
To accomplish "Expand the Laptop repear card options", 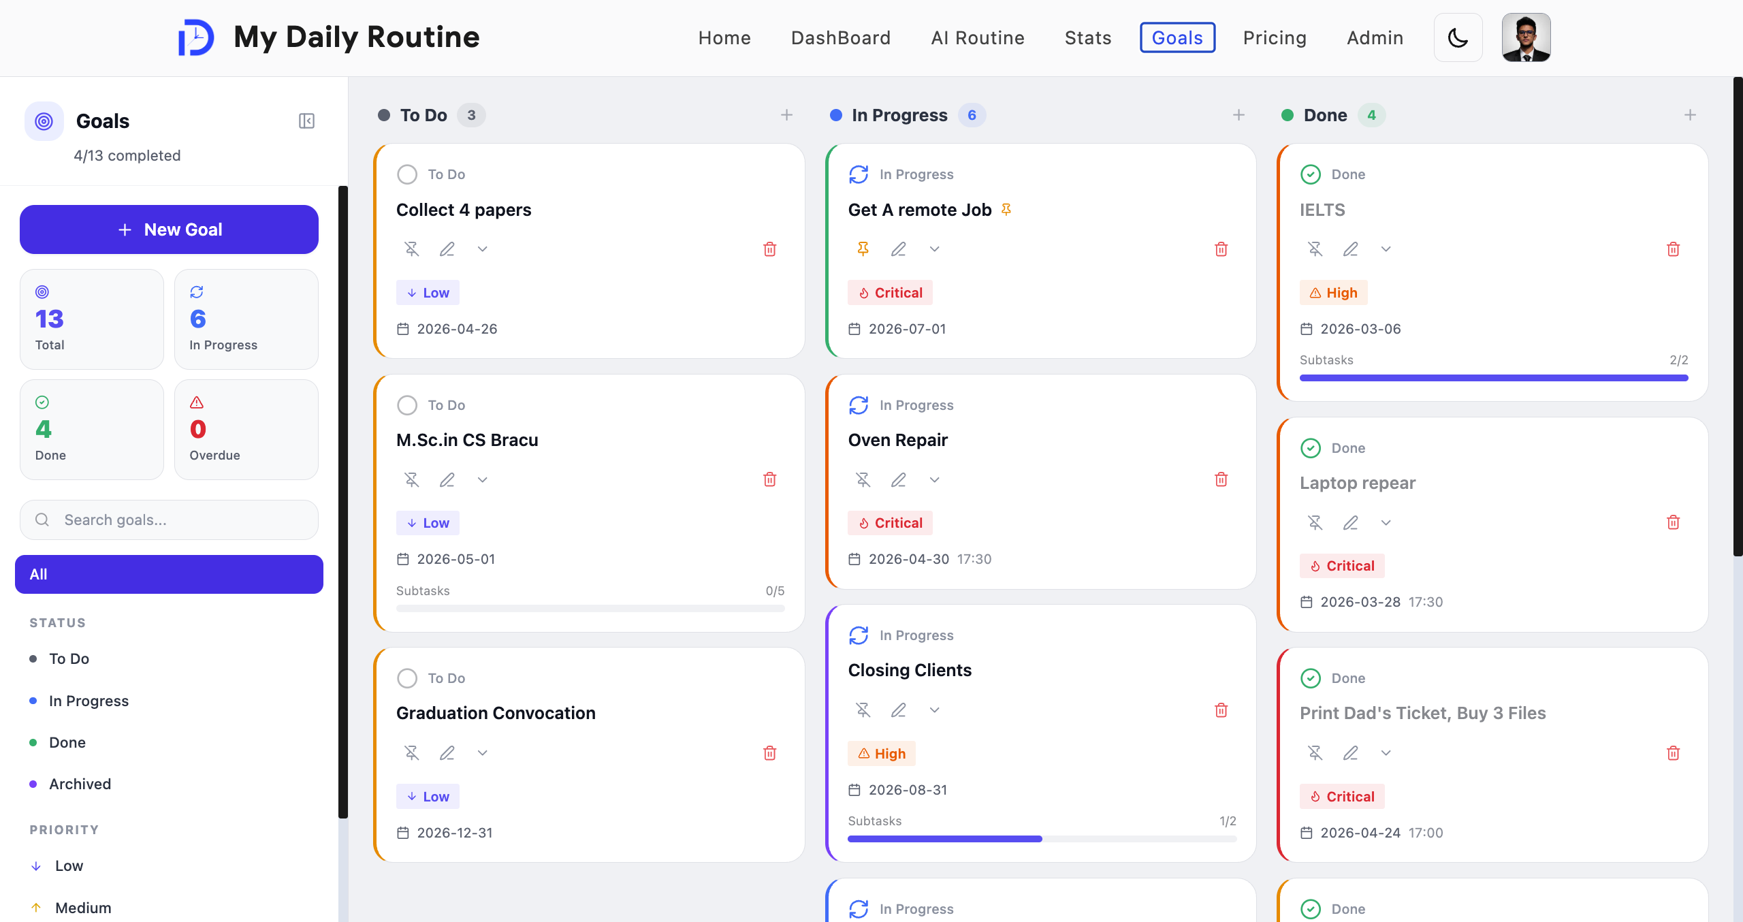I will (x=1386, y=522).
